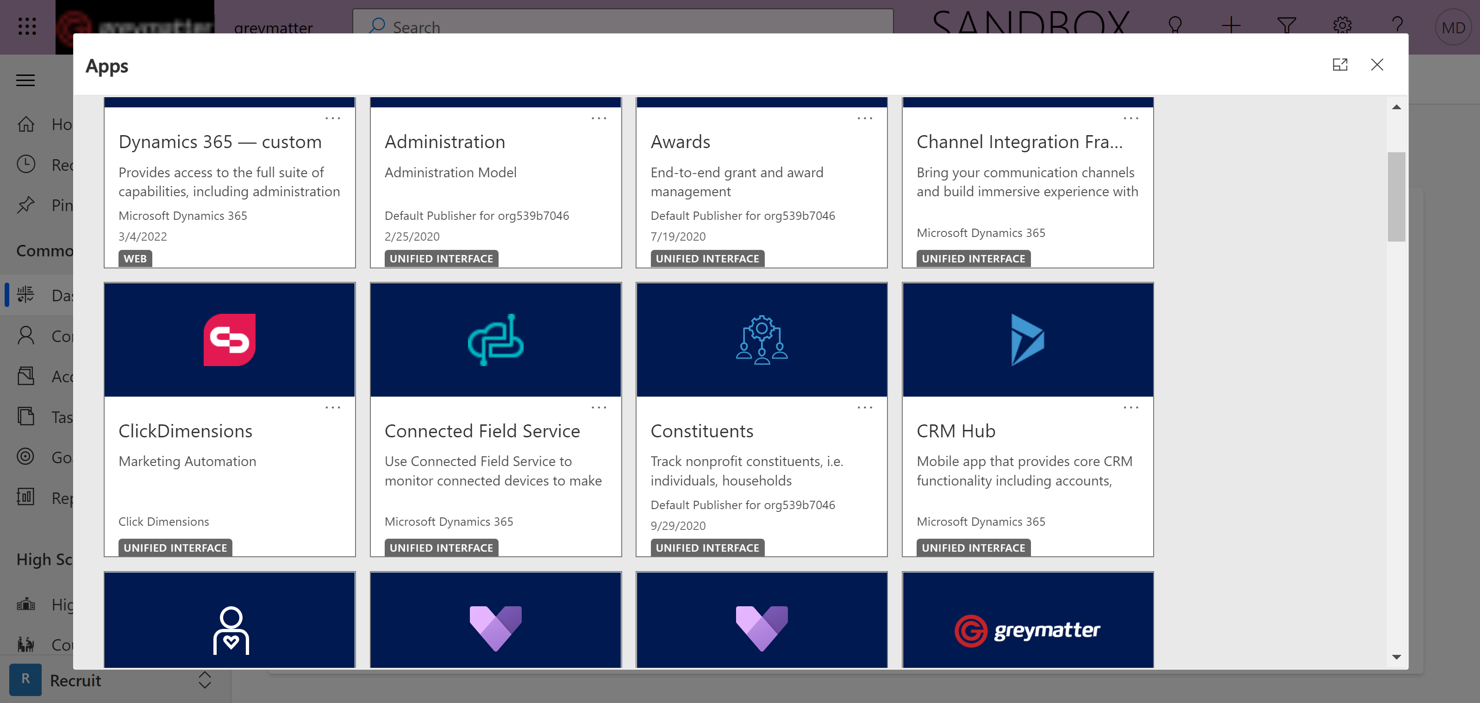Click the Search field in the top bar
Viewport: 1480px width, 703px height.
[623, 26]
